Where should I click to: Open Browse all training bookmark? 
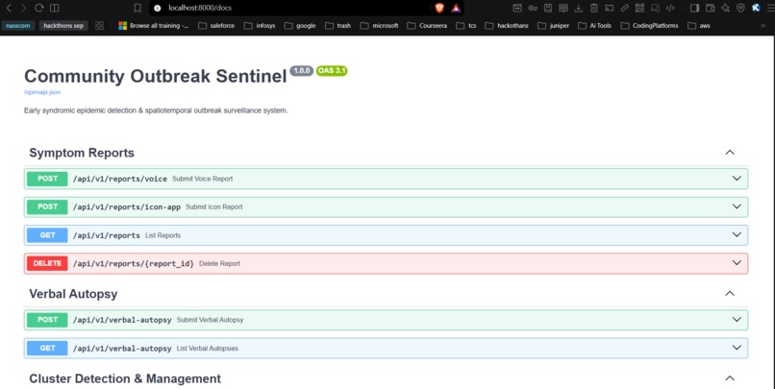[154, 26]
